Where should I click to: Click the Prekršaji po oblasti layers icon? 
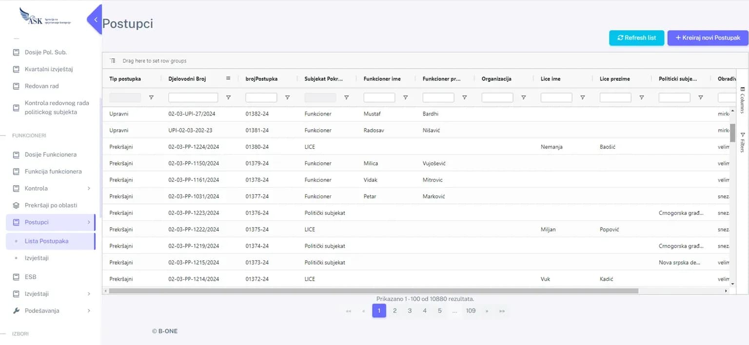coord(16,205)
